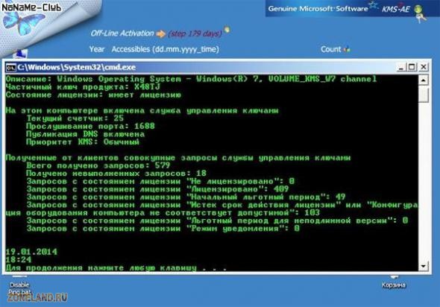
Task: Click the Count column header
Action: tap(330, 49)
